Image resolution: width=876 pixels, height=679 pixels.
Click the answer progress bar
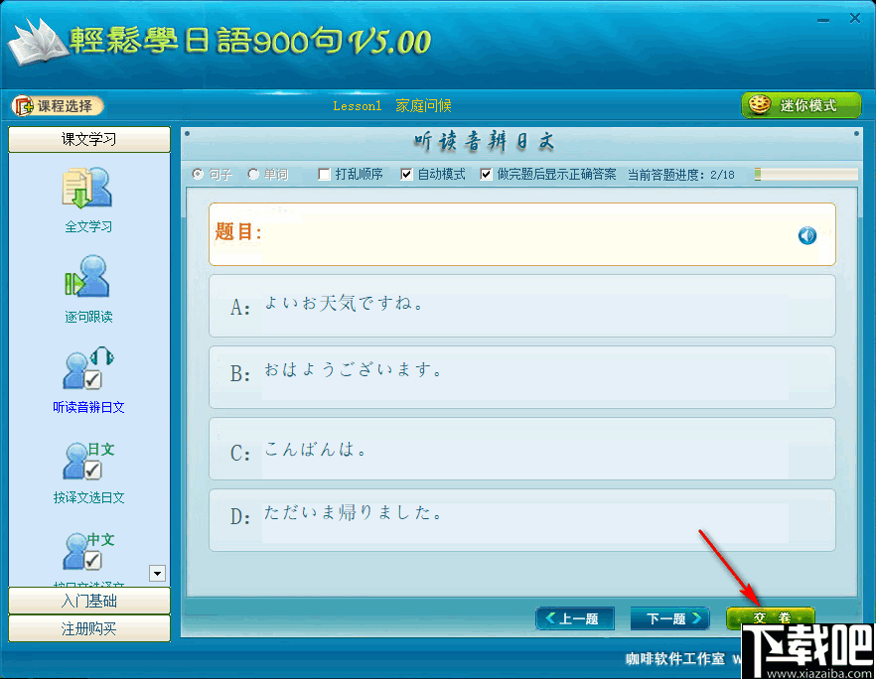pos(806,173)
